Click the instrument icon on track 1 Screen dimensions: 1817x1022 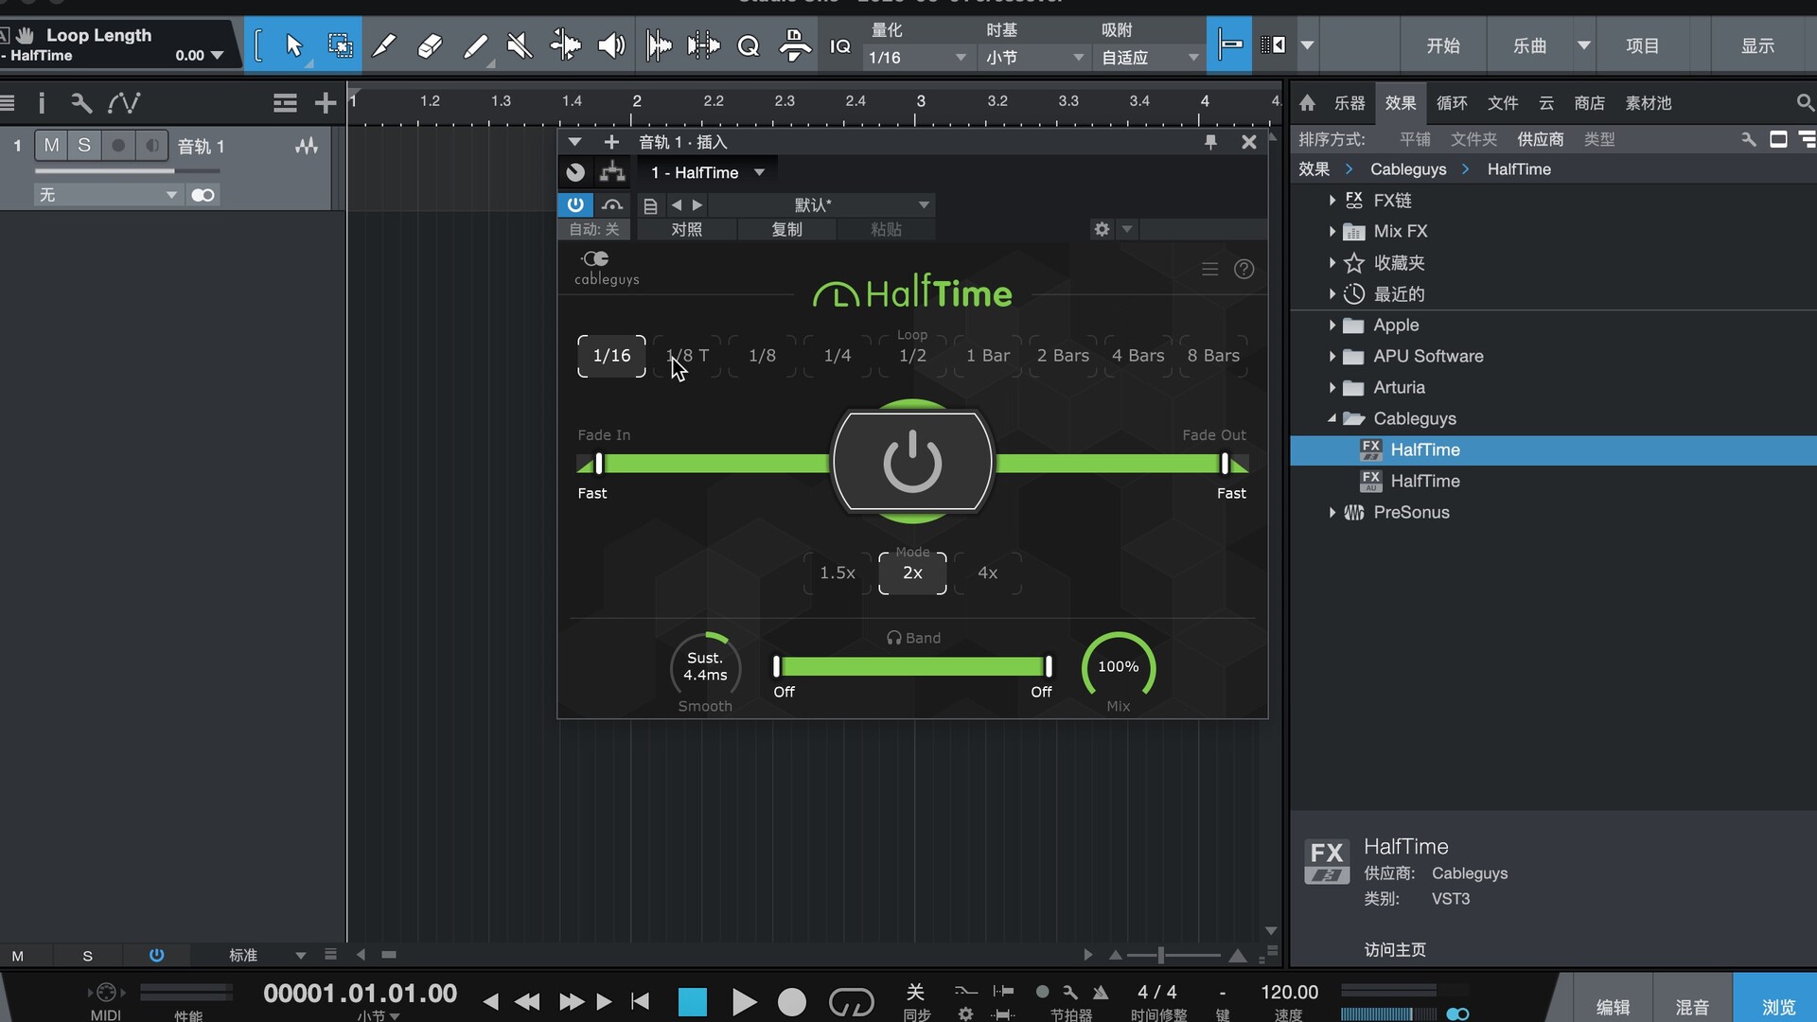307,146
